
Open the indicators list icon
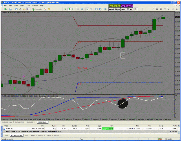click(x=96, y=9)
